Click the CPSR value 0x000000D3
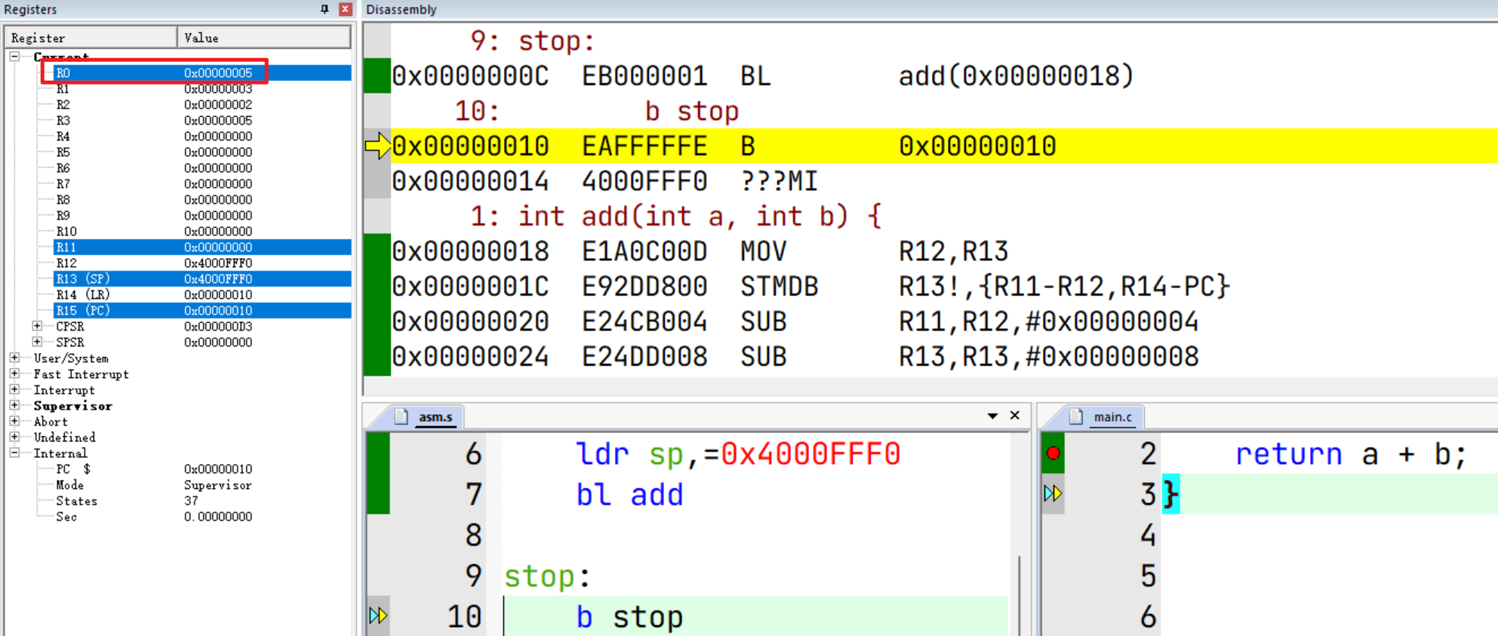Image resolution: width=1498 pixels, height=636 pixels. [x=218, y=326]
